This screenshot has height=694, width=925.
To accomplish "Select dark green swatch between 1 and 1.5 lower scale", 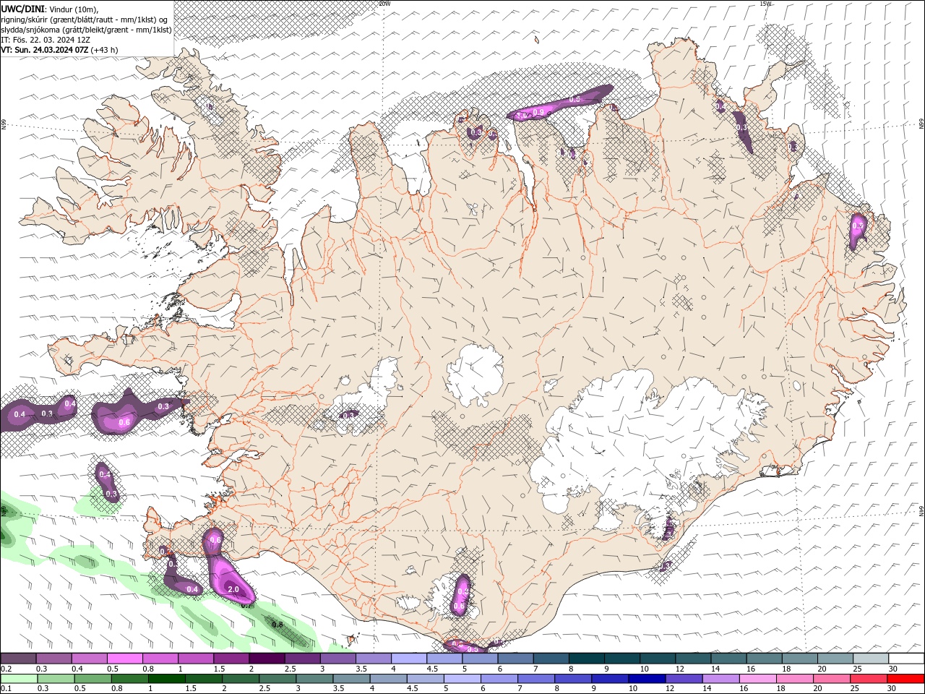I will pos(168,679).
